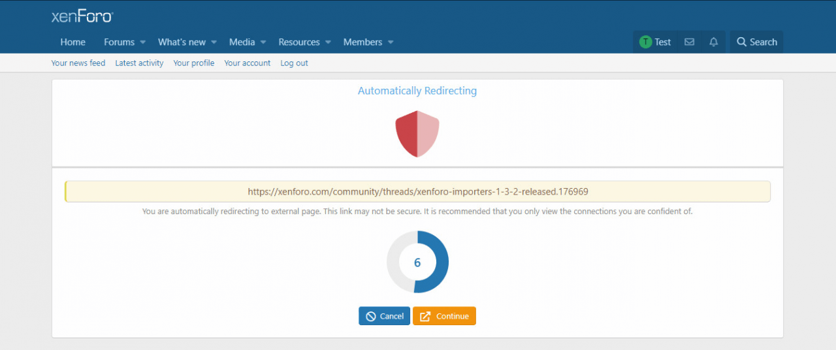Select the Log out link
The height and width of the screenshot is (350, 836).
294,63
